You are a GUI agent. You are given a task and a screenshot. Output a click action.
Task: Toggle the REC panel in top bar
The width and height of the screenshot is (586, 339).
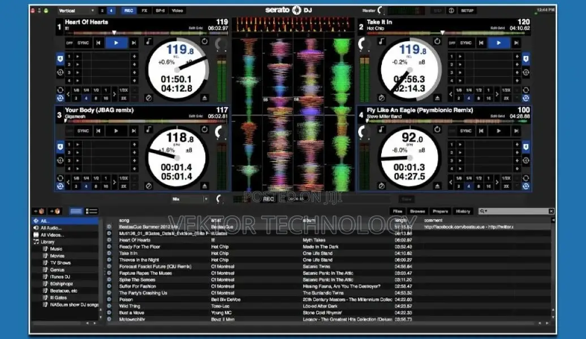pos(128,11)
